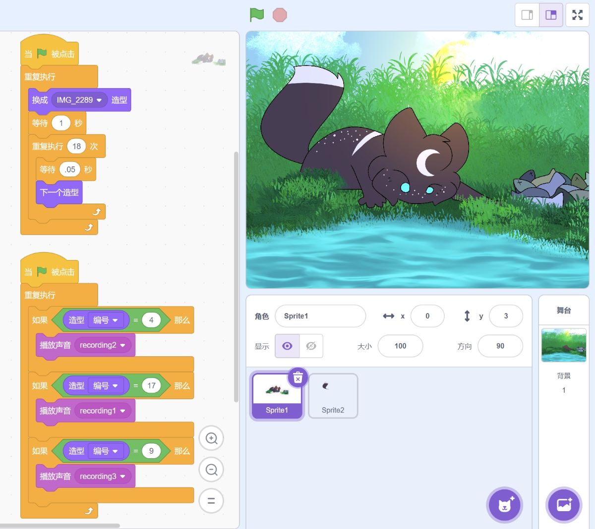
Task: Open costume 编号 dropdown in the =17 condition
Action: pos(106,385)
